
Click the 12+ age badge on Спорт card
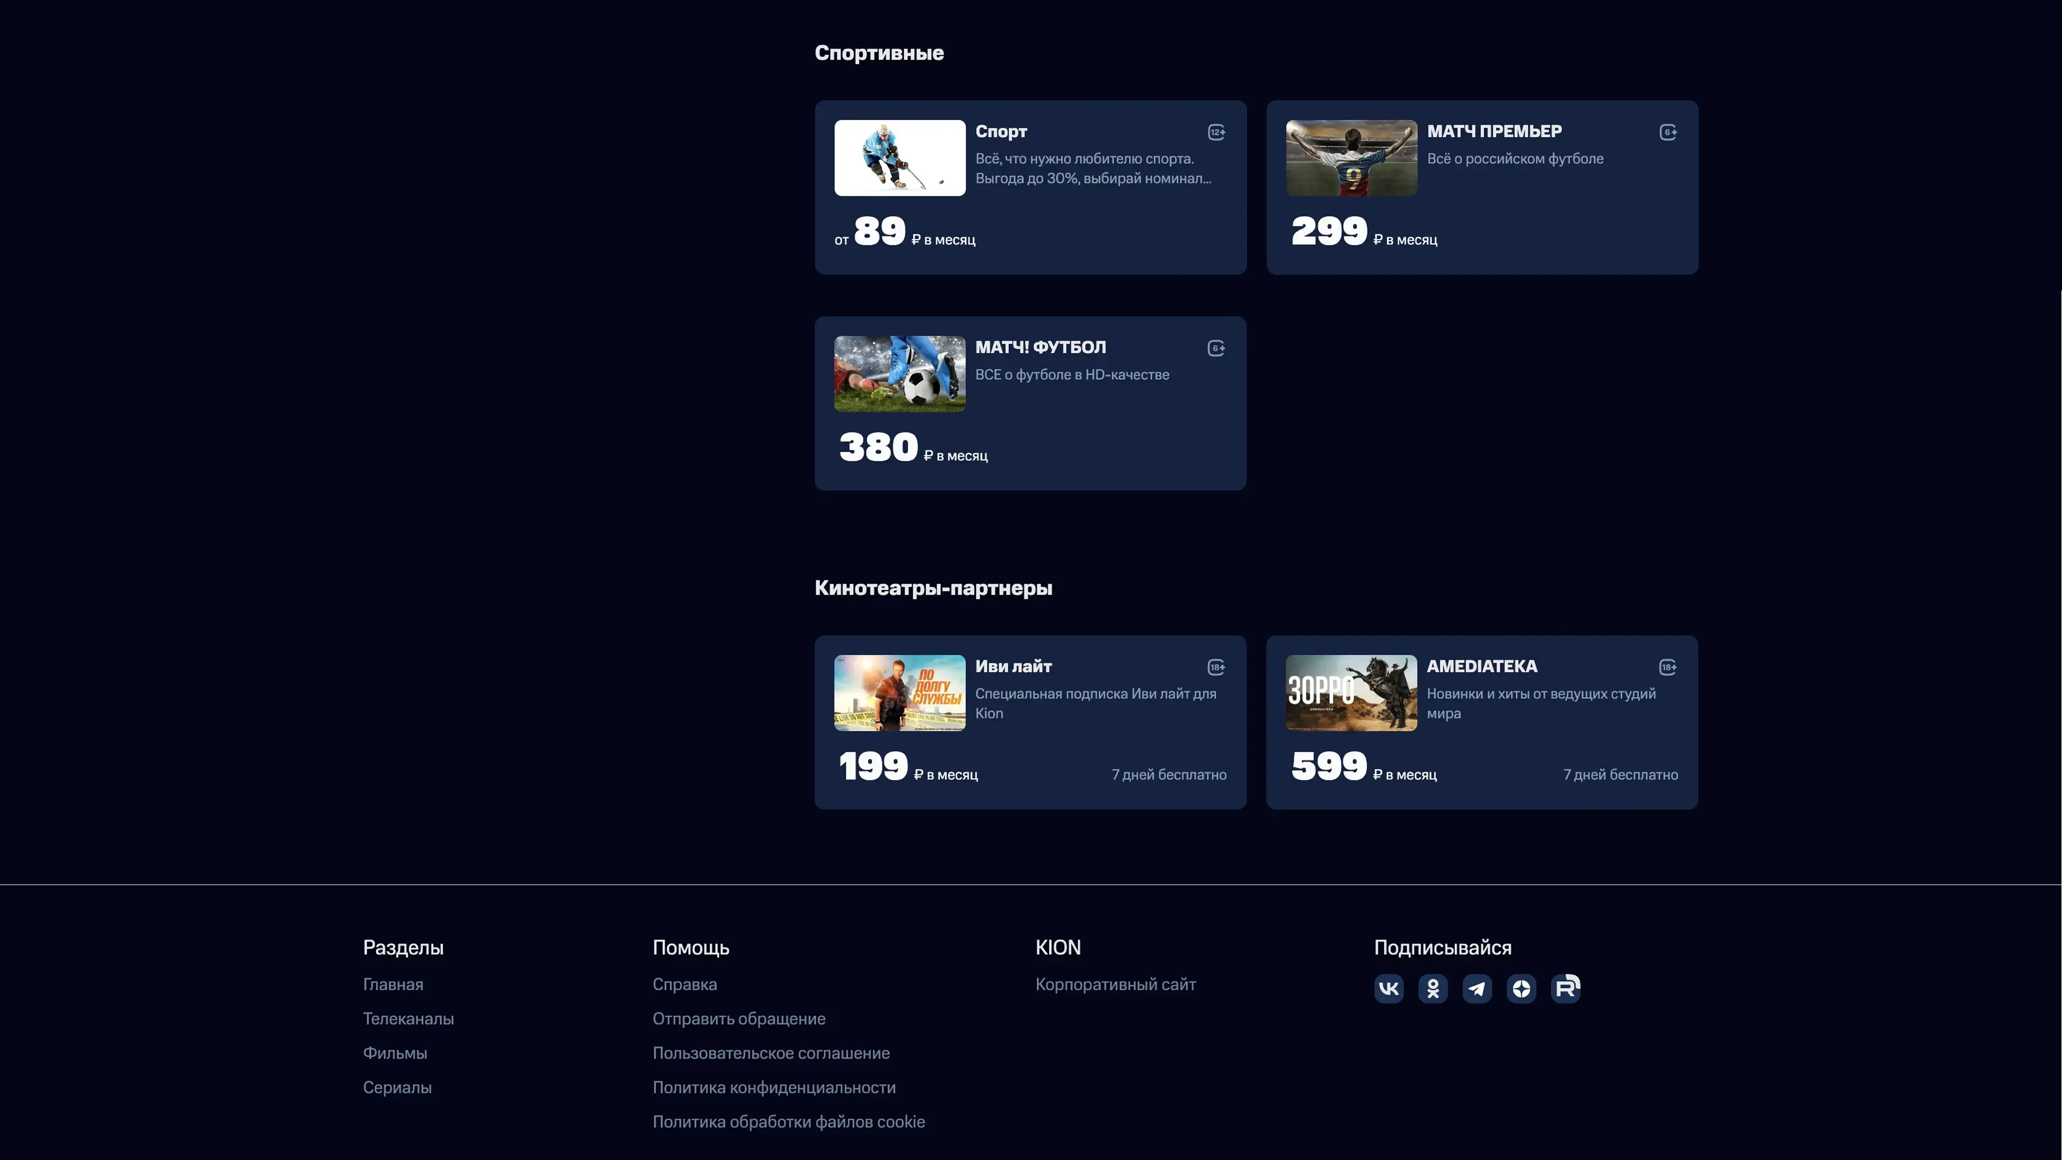tap(1216, 132)
